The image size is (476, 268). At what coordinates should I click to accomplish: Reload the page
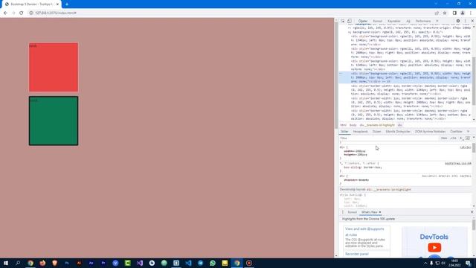(22, 13)
